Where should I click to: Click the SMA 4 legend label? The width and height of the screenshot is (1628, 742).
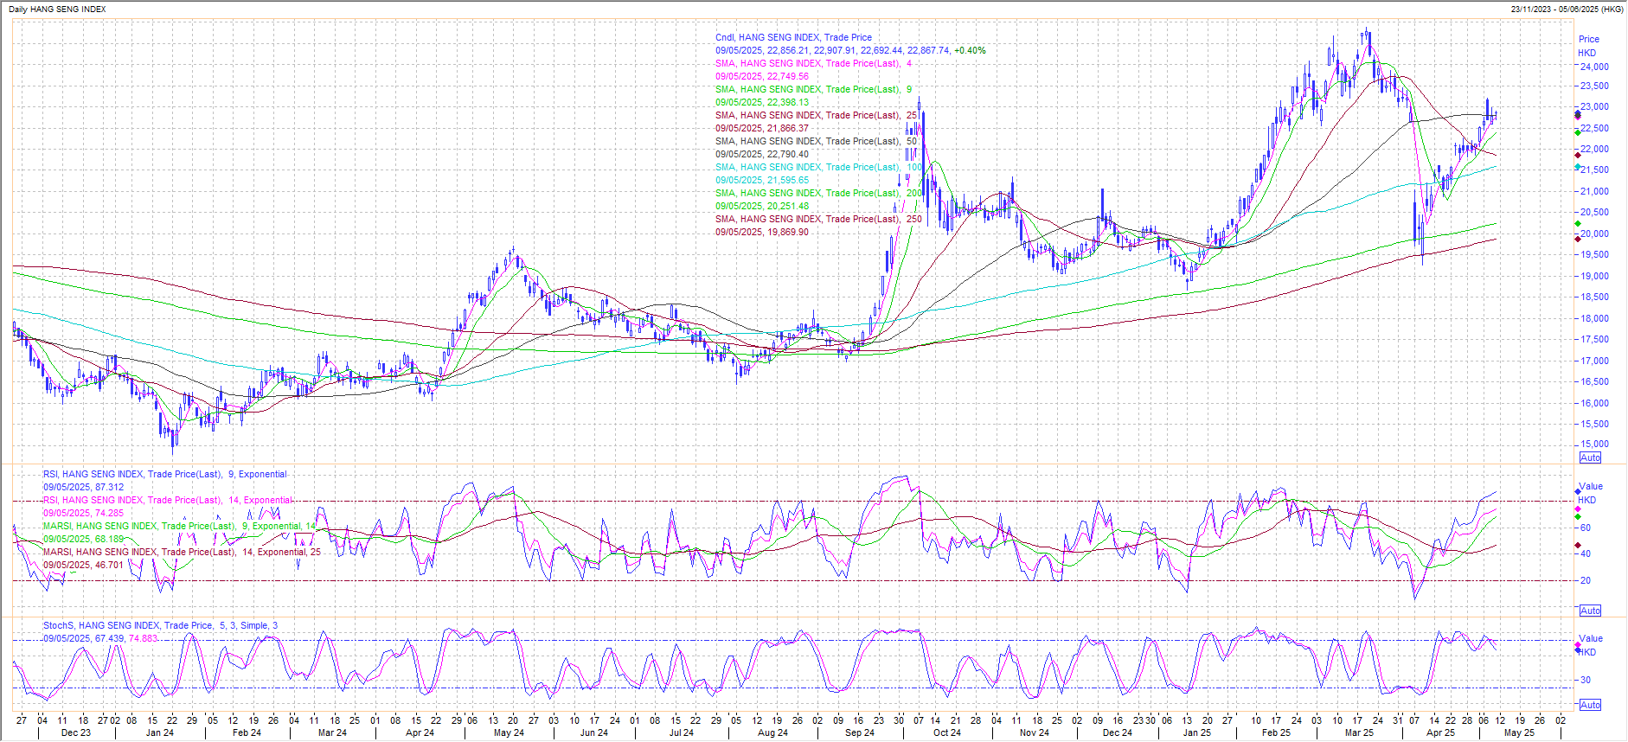(813, 63)
